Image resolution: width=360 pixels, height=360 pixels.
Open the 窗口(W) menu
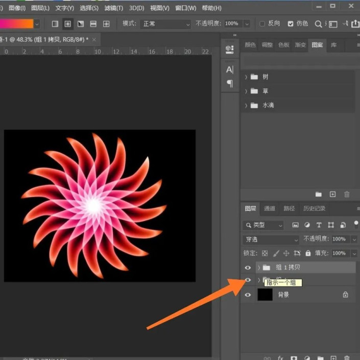click(185, 8)
